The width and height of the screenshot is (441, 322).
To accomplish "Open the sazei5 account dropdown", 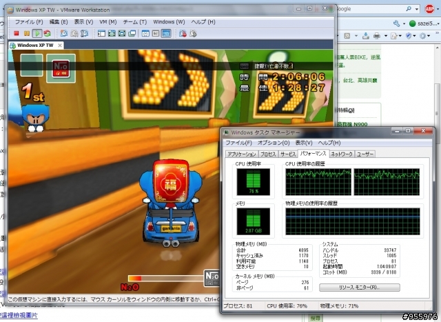I will tap(439, 23).
